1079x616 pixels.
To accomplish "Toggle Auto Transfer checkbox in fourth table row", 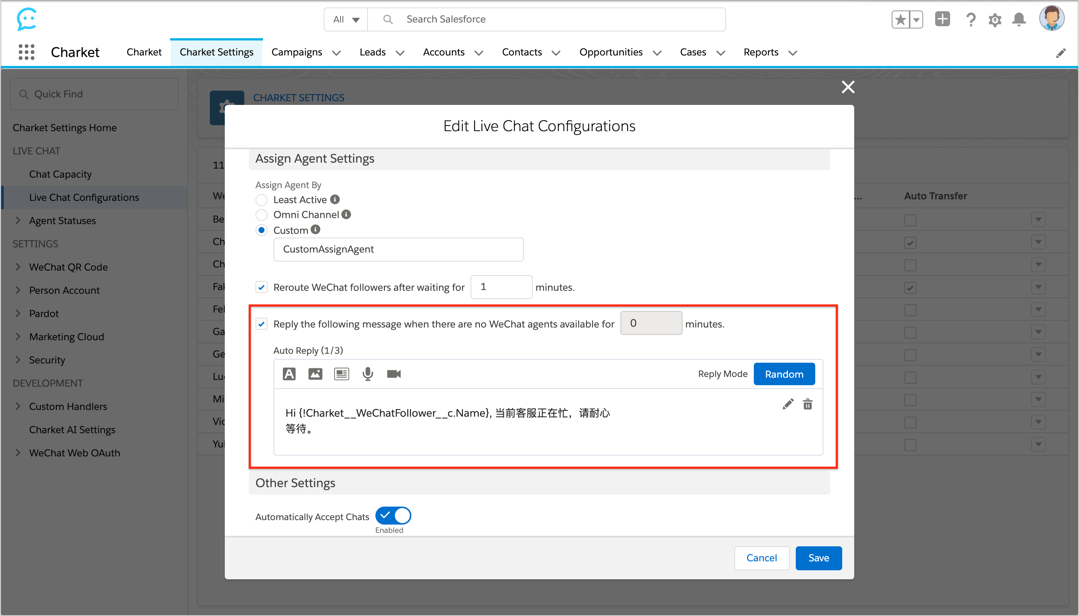I will click(910, 288).
